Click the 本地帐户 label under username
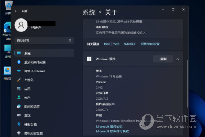This screenshot has height=137, width=205. point(36,27)
